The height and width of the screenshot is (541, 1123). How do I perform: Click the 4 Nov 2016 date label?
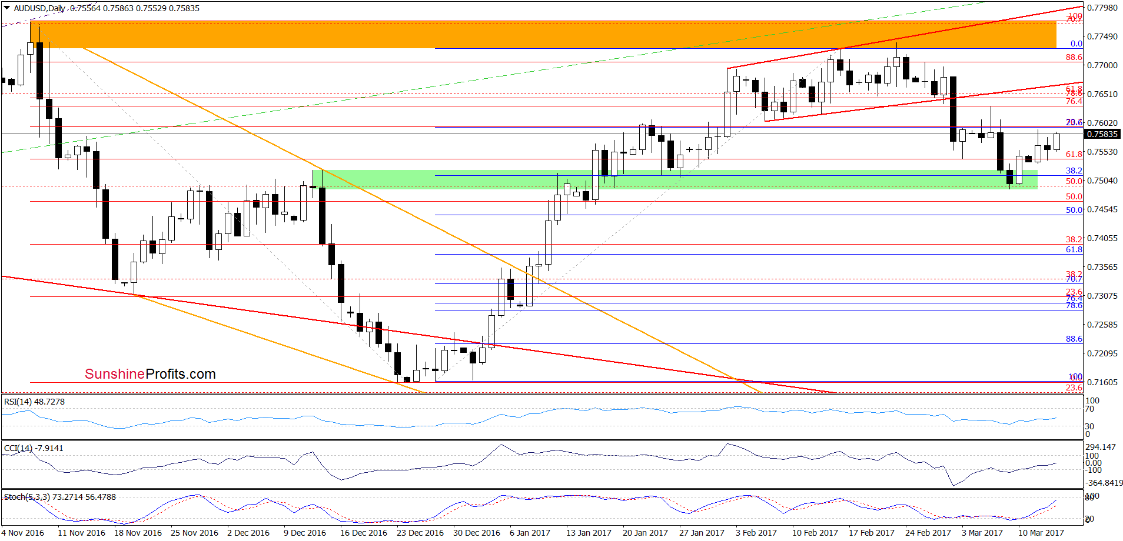point(23,533)
